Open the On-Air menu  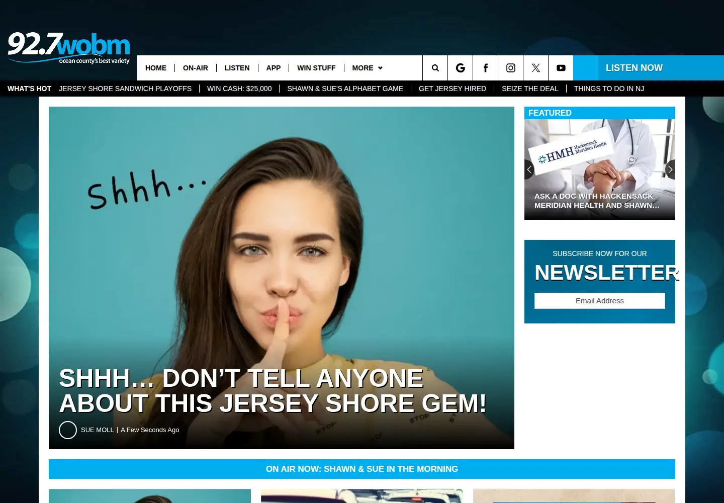pos(196,68)
